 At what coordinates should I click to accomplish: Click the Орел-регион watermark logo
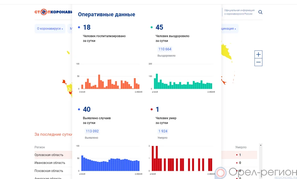click(256, 172)
